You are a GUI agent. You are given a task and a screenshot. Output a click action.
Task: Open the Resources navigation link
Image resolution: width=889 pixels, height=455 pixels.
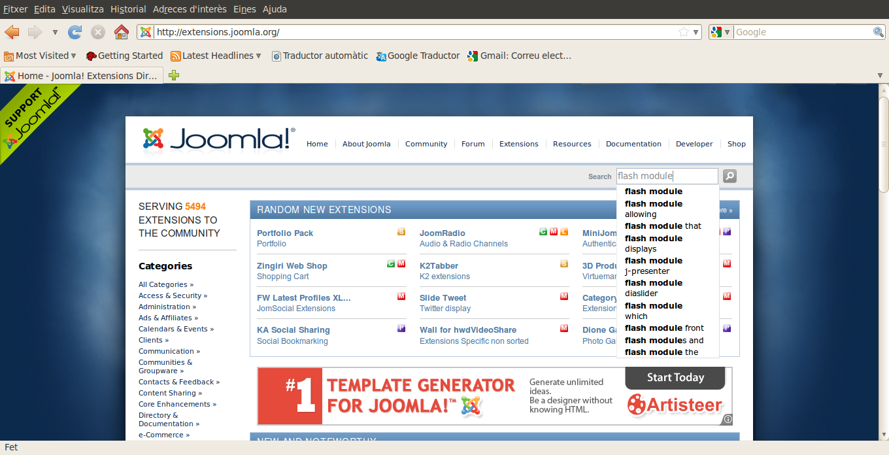coord(572,144)
